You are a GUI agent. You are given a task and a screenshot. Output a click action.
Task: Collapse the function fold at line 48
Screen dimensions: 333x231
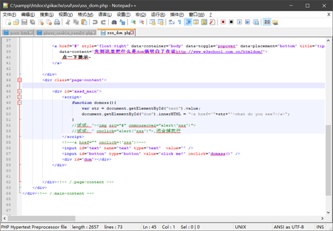click(20, 103)
